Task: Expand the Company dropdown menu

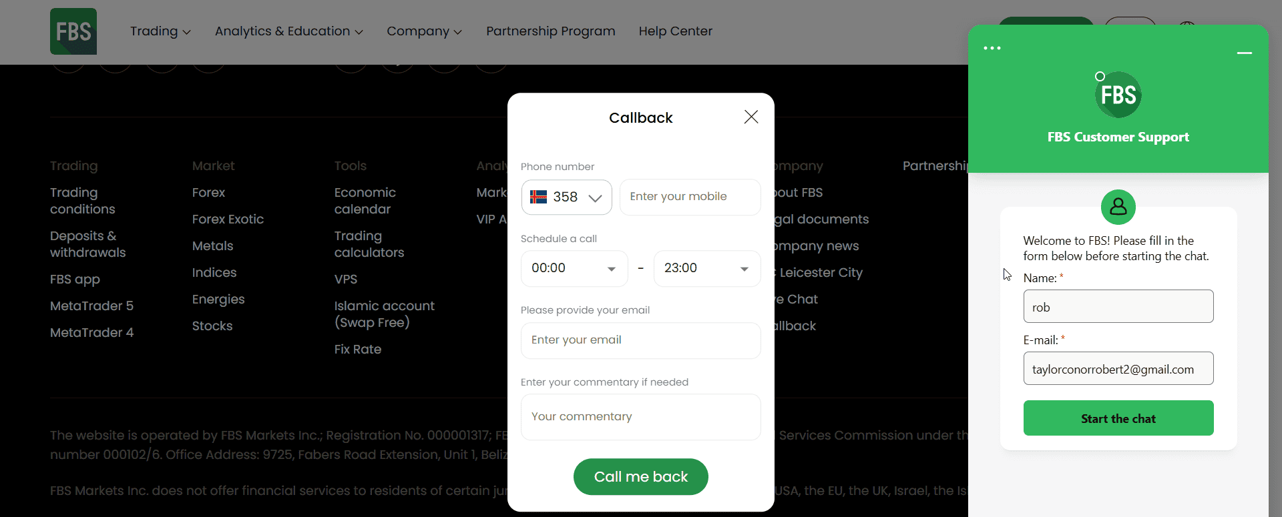Action: (x=424, y=31)
